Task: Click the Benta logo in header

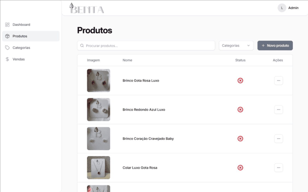Action: coord(87,8)
